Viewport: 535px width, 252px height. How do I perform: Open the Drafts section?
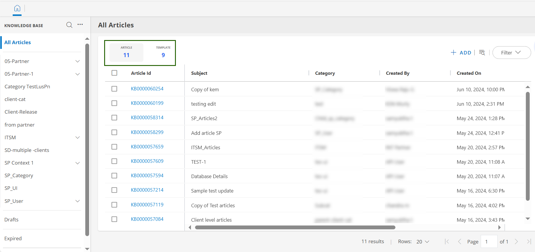[x=12, y=220]
